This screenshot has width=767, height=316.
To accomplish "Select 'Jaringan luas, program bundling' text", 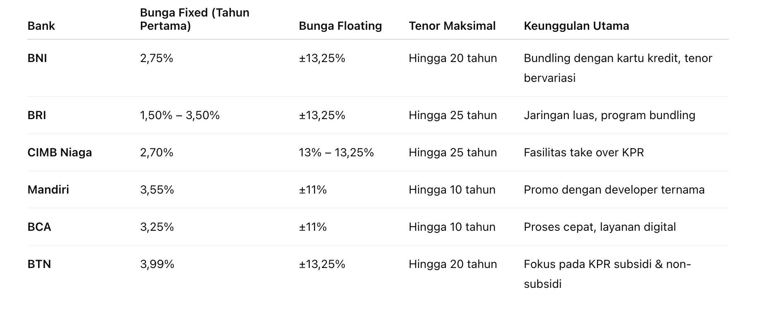I will pos(609,115).
